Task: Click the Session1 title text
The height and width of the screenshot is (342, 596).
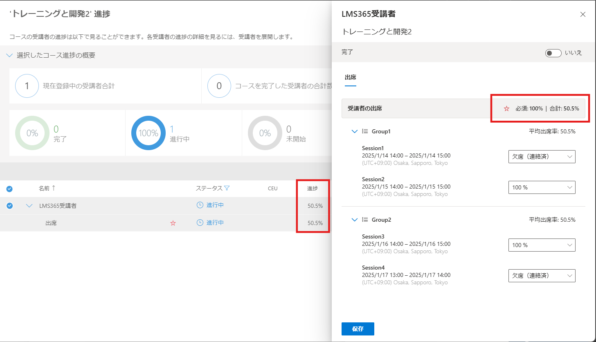Action: coord(373,148)
